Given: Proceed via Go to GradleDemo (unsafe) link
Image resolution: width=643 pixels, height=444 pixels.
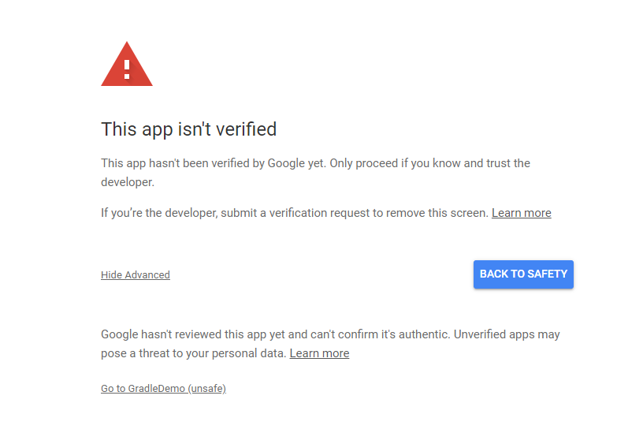Looking at the screenshot, I should pos(163,389).
